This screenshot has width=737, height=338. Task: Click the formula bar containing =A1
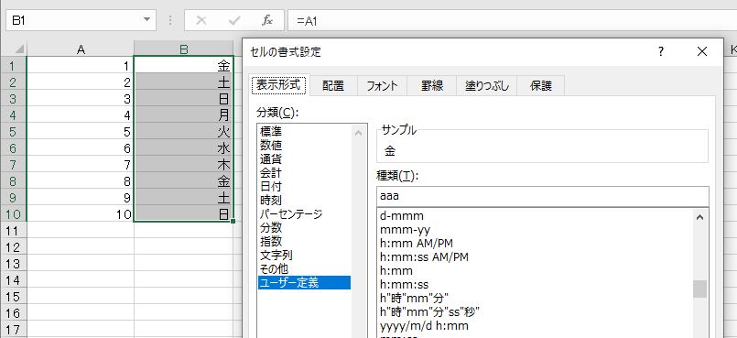(x=513, y=21)
